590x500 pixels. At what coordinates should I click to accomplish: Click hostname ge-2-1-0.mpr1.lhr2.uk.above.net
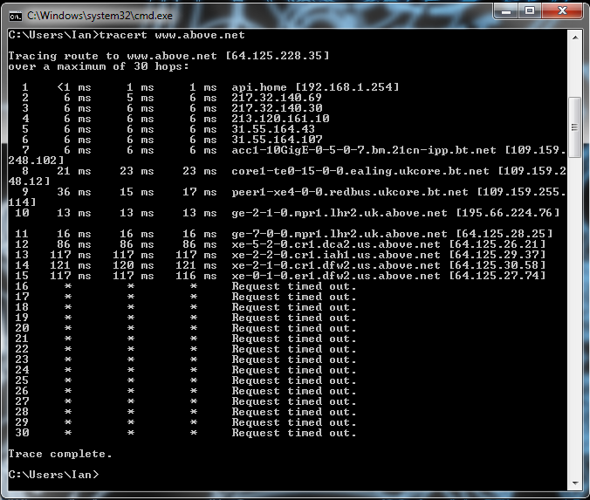click(339, 213)
